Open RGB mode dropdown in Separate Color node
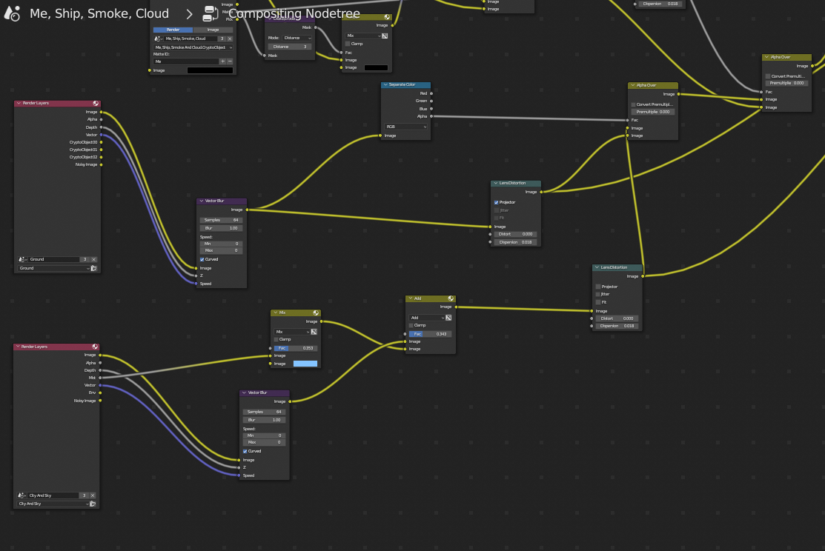 [x=405, y=127]
